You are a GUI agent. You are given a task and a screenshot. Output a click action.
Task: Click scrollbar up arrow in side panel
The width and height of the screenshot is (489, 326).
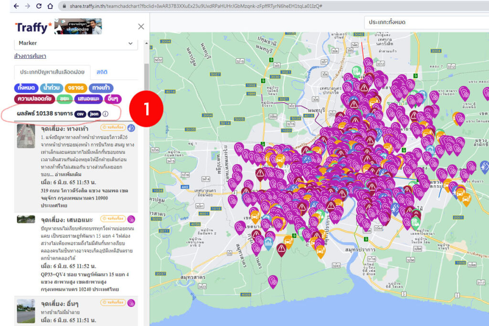click(x=146, y=43)
